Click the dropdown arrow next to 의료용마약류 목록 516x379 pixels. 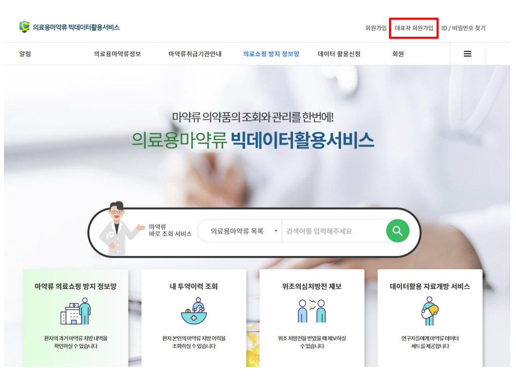276,231
